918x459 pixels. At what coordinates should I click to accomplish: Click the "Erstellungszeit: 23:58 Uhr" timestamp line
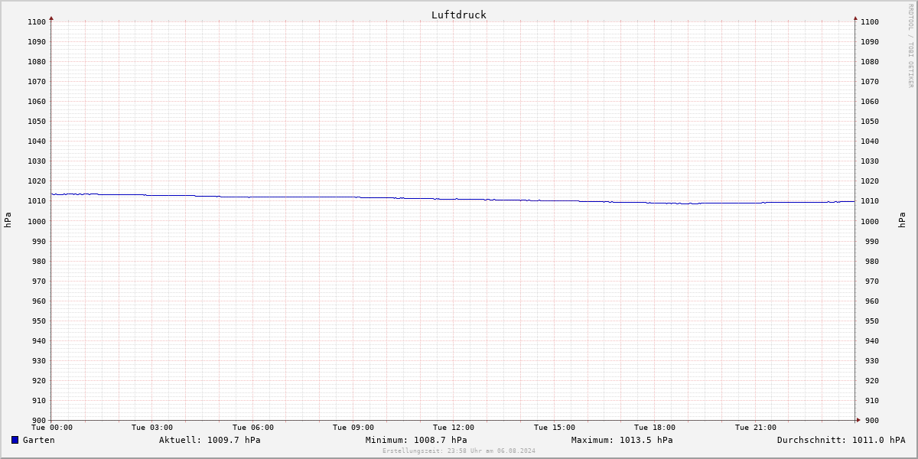459,451
